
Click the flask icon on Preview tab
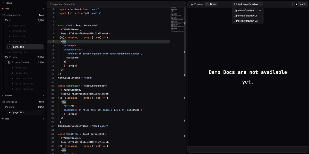(192, 4)
